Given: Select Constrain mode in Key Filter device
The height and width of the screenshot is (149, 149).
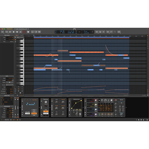Looking at the screenshot, I should point(34,114).
